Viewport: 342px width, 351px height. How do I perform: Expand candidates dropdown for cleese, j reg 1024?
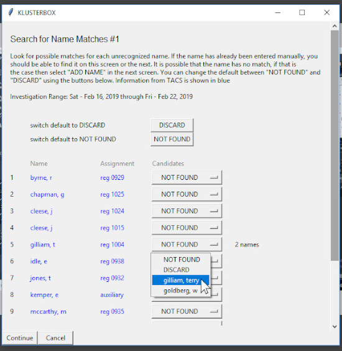[187, 211]
